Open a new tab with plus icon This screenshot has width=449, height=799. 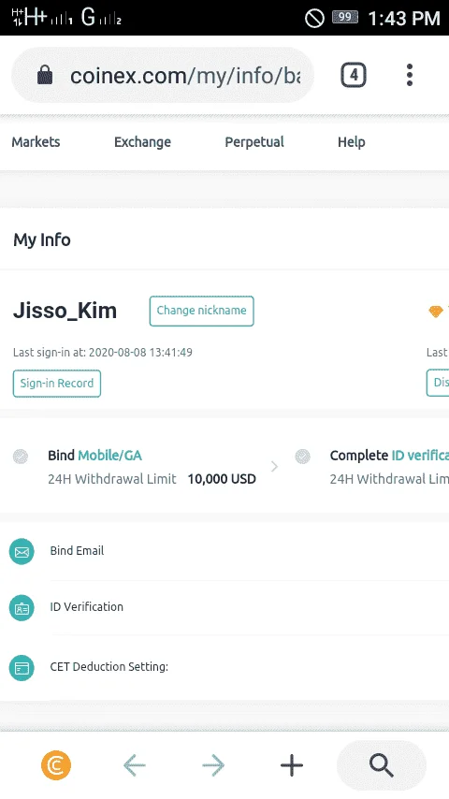292,765
